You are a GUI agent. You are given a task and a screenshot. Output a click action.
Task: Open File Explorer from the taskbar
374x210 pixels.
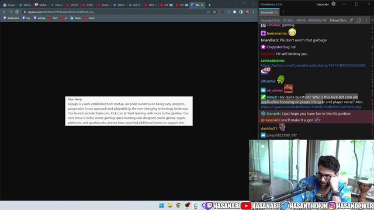[x=170, y=205]
